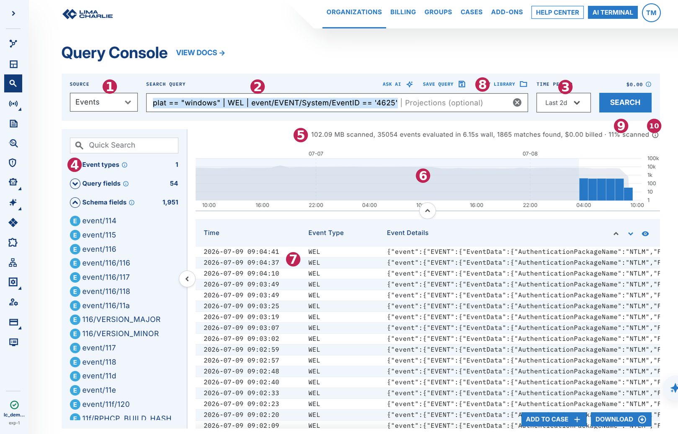
Task: Click the cost info icon beside $0.00
Action: coord(649,84)
